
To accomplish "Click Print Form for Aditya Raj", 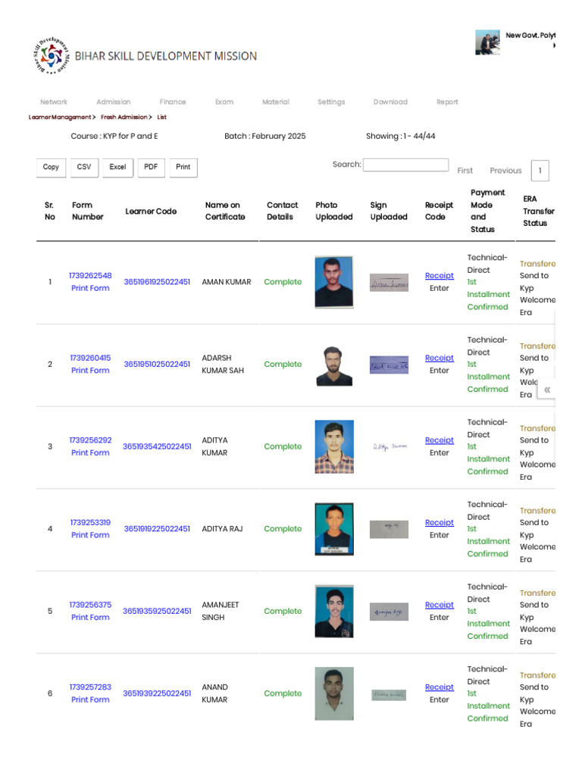I will pyautogui.click(x=90, y=535).
